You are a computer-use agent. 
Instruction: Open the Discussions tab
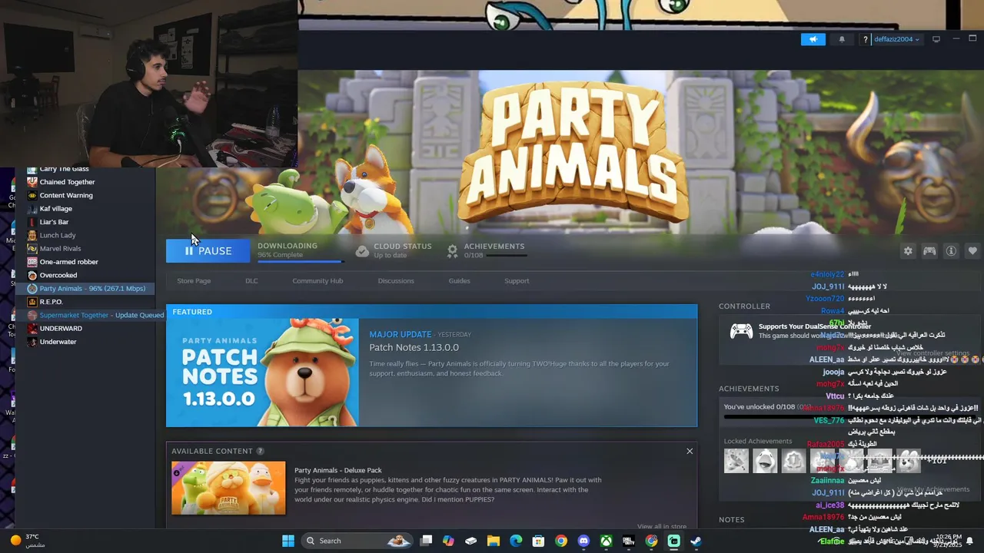pos(396,281)
